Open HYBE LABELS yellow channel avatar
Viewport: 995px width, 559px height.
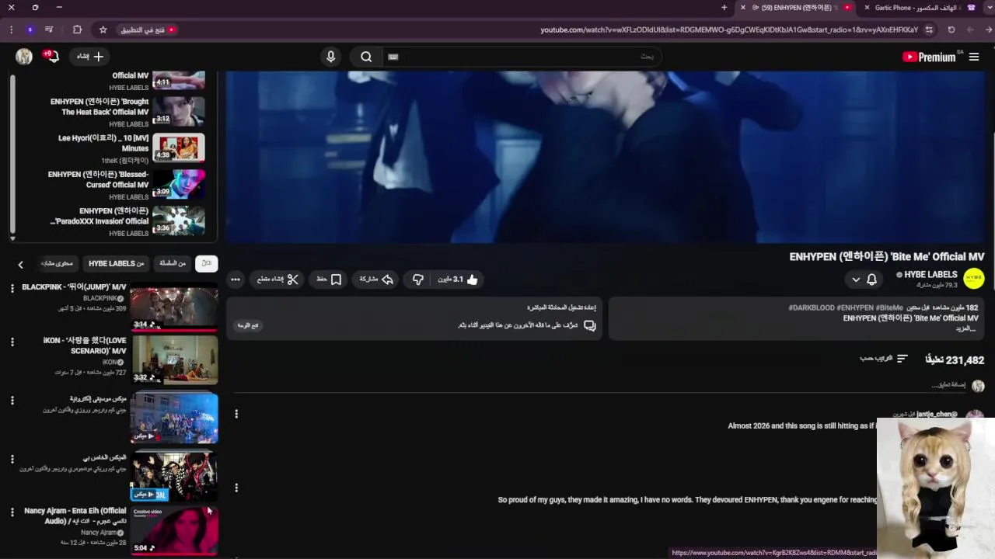click(x=973, y=279)
